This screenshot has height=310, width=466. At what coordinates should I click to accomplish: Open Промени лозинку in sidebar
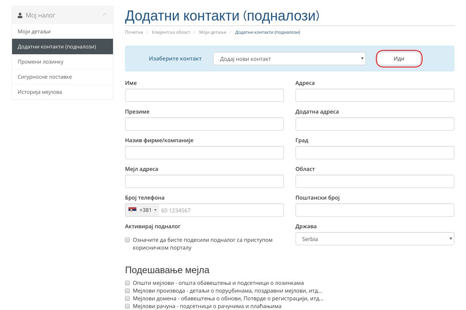click(63, 62)
